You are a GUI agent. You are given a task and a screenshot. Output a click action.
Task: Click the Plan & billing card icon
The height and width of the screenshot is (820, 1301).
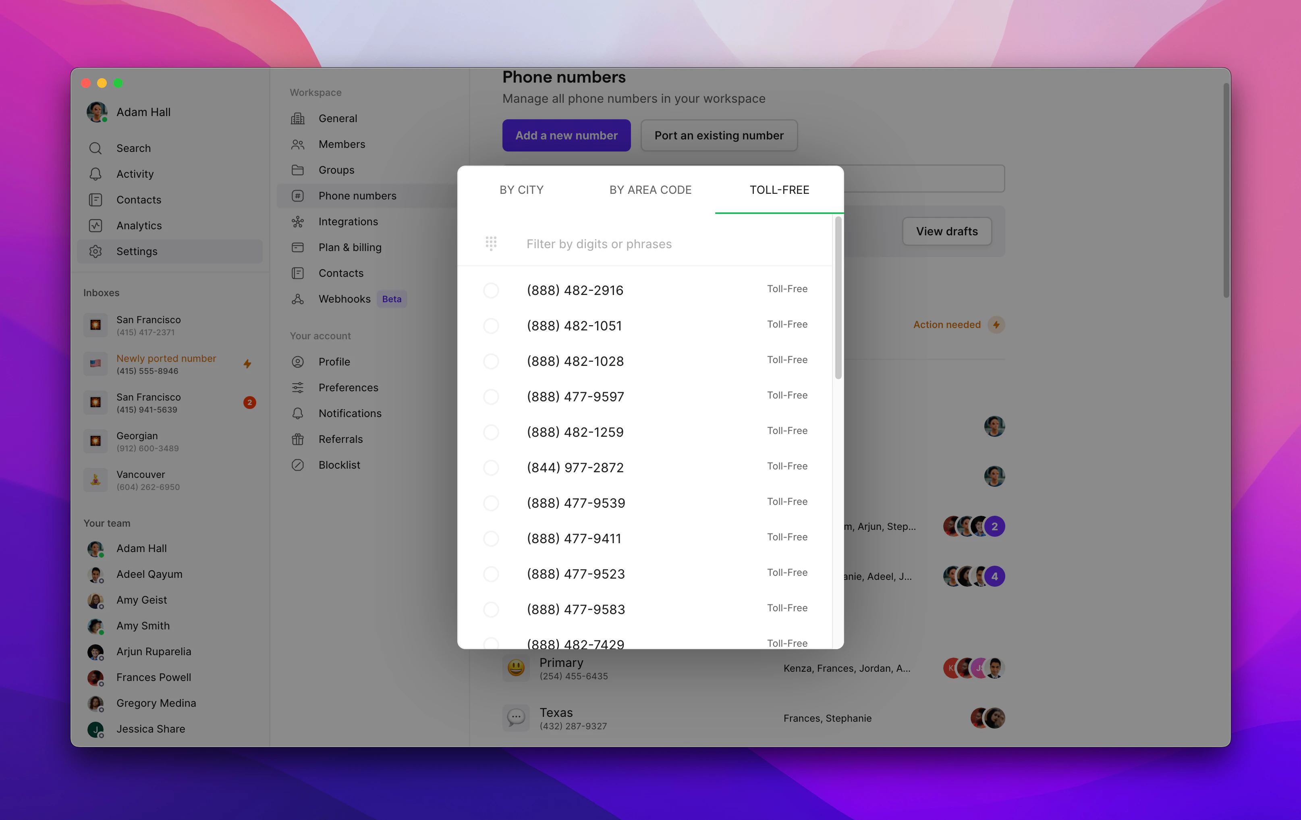(x=298, y=247)
